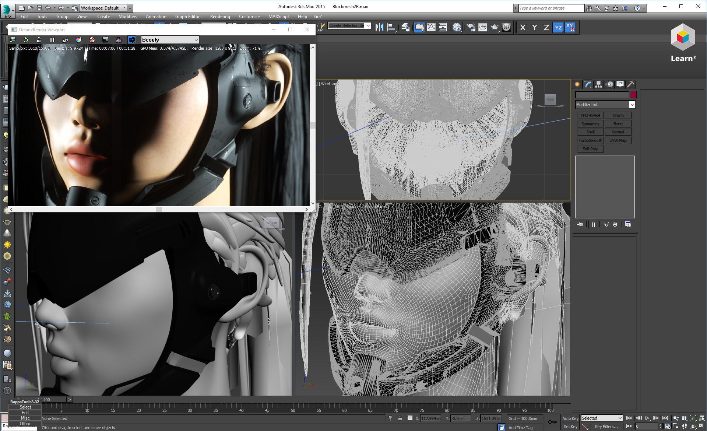Click color wheel icon in OctaneRender Viewport
This screenshot has width=707, height=431.
tap(78, 40)
